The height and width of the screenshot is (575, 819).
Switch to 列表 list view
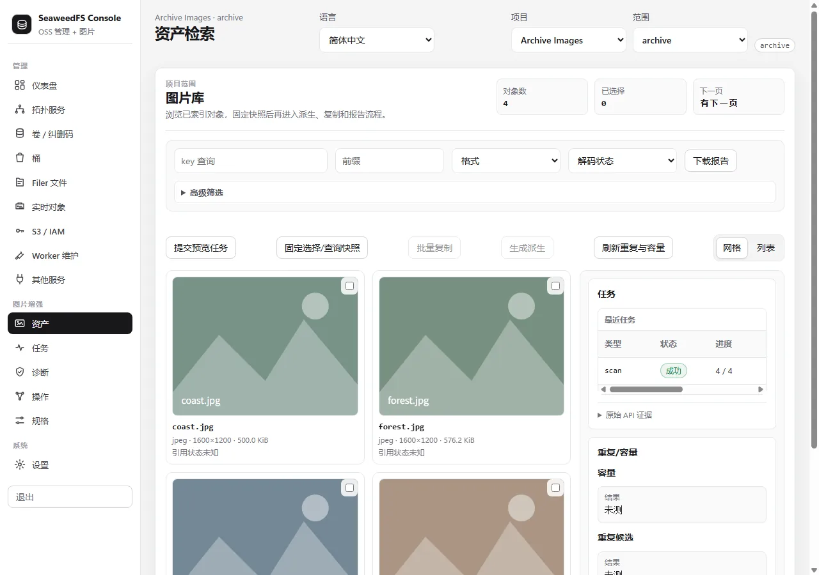click(x=766, y=248)
